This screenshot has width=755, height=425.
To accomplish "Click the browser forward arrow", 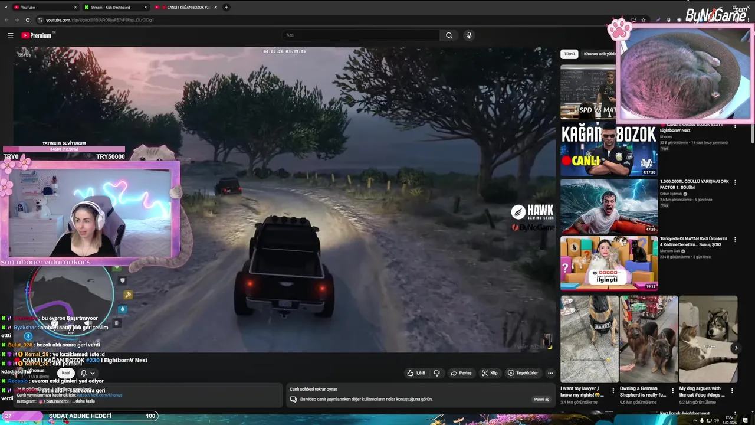I will [17, 20].
